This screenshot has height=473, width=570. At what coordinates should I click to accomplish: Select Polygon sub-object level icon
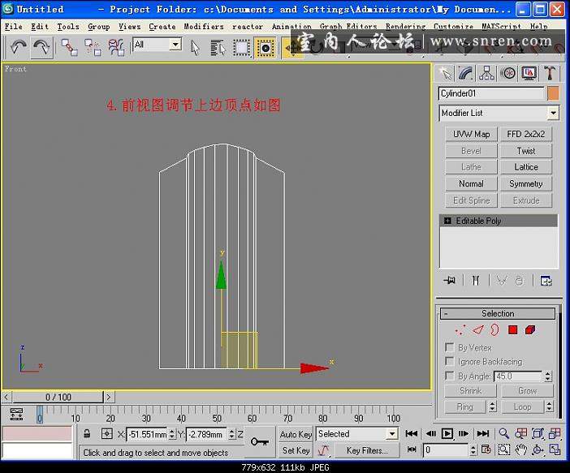[x=513, y=329]
